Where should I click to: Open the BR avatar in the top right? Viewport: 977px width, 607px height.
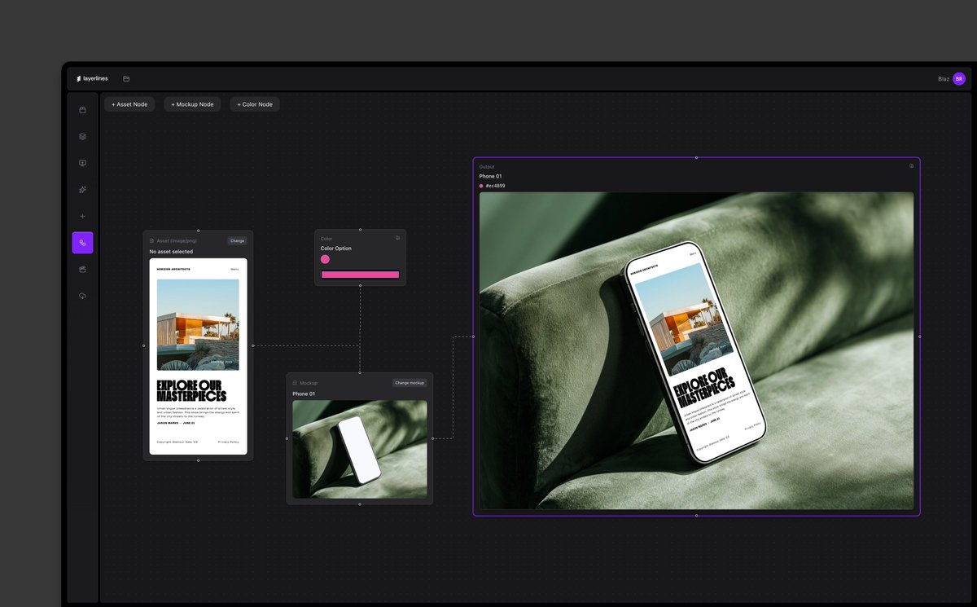pos(958,78)
